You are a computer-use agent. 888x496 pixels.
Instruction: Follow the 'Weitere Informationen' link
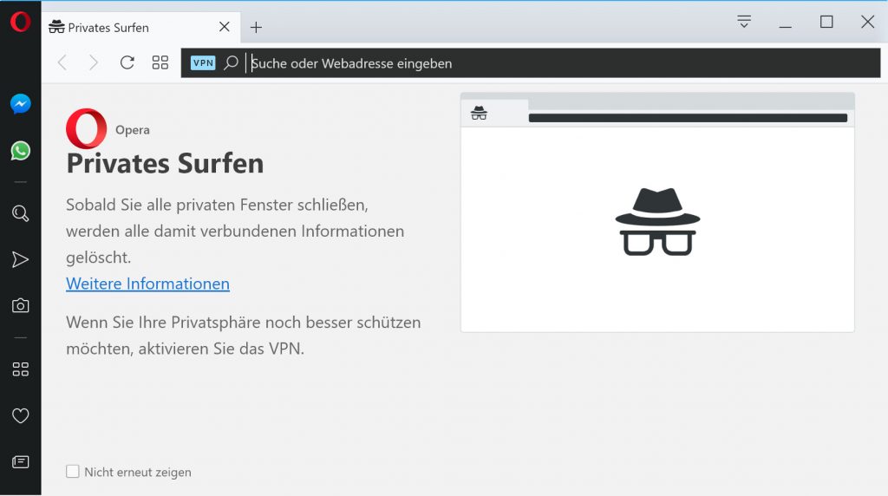tap(147, 283)
